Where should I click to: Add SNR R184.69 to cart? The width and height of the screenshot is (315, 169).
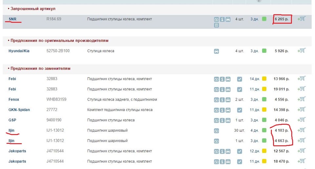(302, 19)
